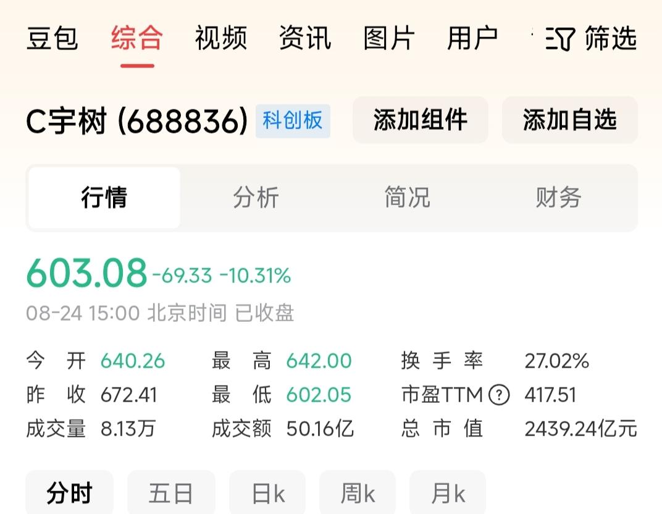Click the 今开 value 640.26

[133, 361]
